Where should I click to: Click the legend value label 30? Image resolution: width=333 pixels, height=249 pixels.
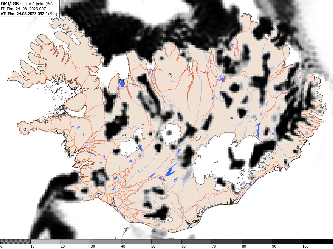pos(93,246)
